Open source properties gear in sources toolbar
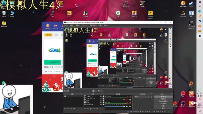The height and width of the screenshot is (114, 203). 91,109
